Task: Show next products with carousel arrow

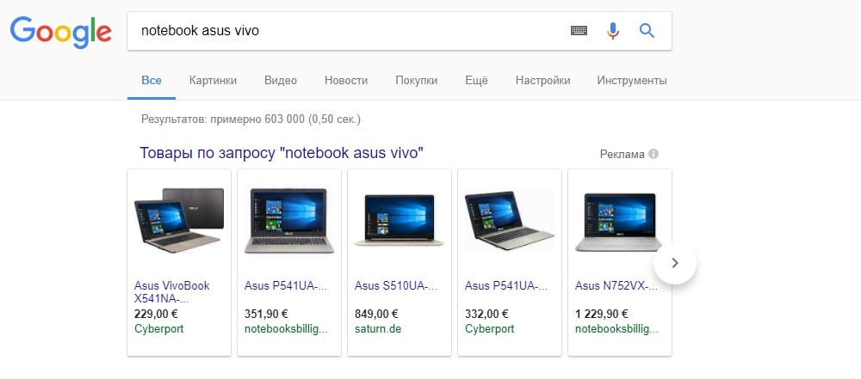Action: pos(675,263)
